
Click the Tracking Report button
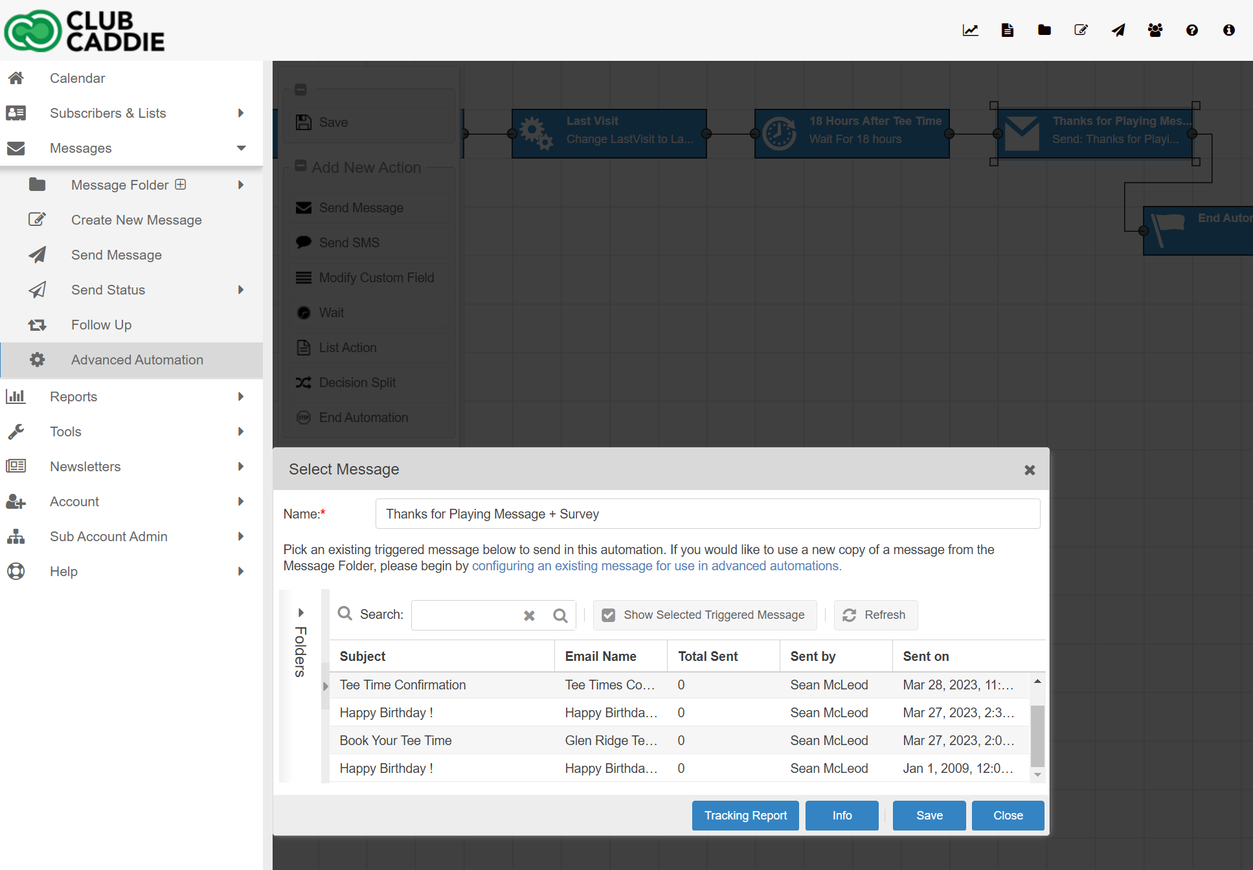(x=745, y=816)
